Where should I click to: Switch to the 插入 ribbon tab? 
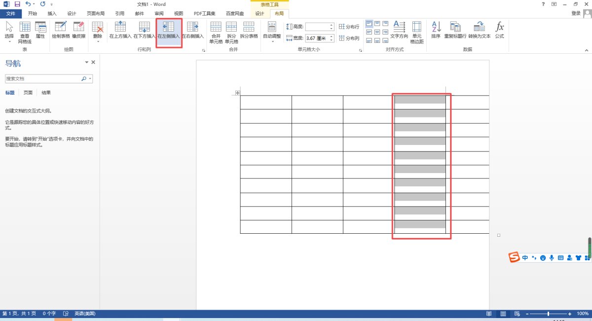pos(52,14)
